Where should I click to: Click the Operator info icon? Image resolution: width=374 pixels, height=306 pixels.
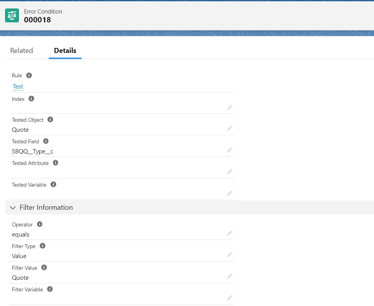39,224
